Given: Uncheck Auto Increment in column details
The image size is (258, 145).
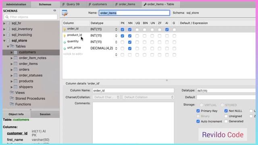Looking at the screenshot, I should coord(198,121).
